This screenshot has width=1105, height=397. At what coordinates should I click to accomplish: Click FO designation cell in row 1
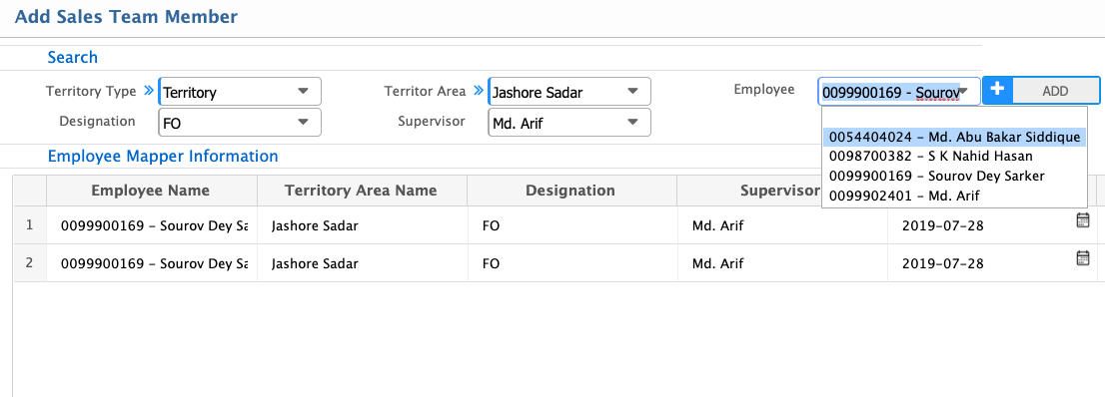click(x=572, y=226)
